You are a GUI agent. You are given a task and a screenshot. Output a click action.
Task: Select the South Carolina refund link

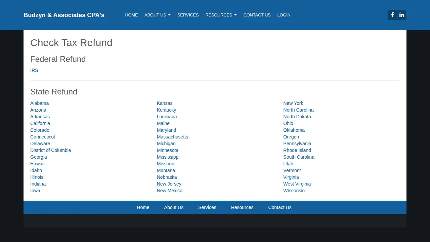299,157
